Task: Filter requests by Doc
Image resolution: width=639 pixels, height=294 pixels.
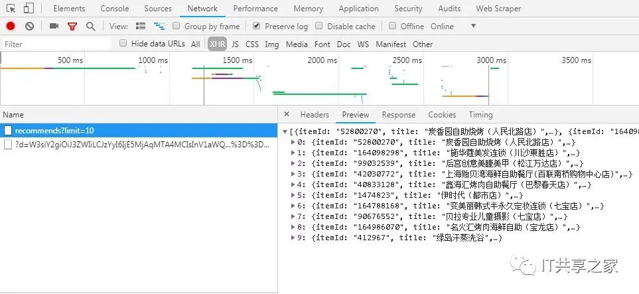Action: click(x=344, y=44)
